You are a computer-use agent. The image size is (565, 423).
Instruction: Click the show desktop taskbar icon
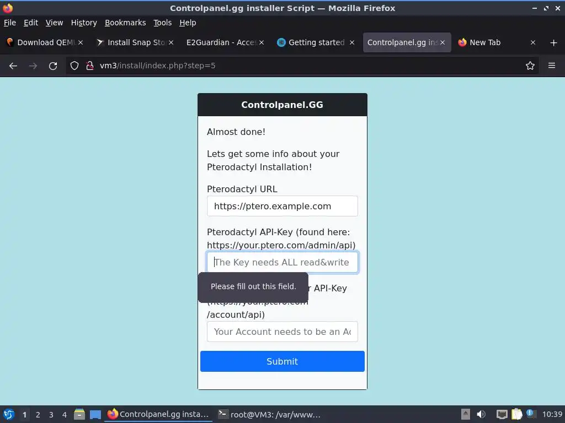[x=95, y=414]
